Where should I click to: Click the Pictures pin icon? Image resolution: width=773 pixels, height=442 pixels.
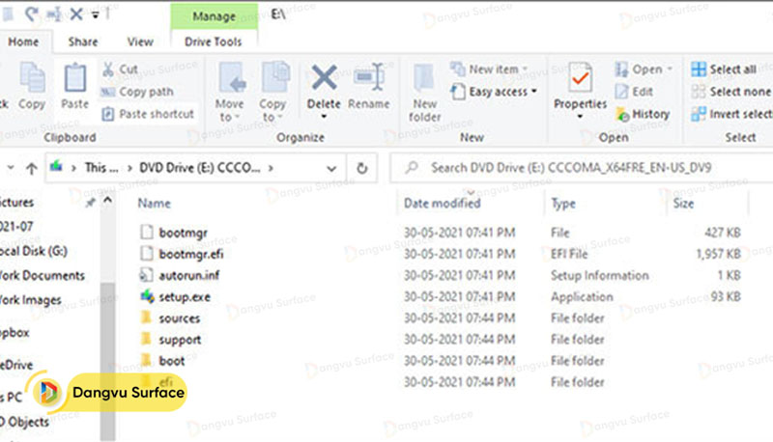pos(90,203)
